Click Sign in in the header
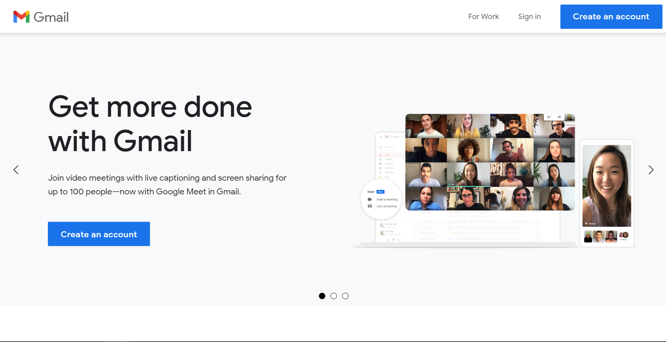 pos(529,17)
